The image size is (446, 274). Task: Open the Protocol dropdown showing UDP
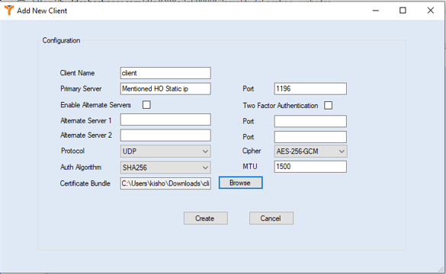tap(165, 151)
